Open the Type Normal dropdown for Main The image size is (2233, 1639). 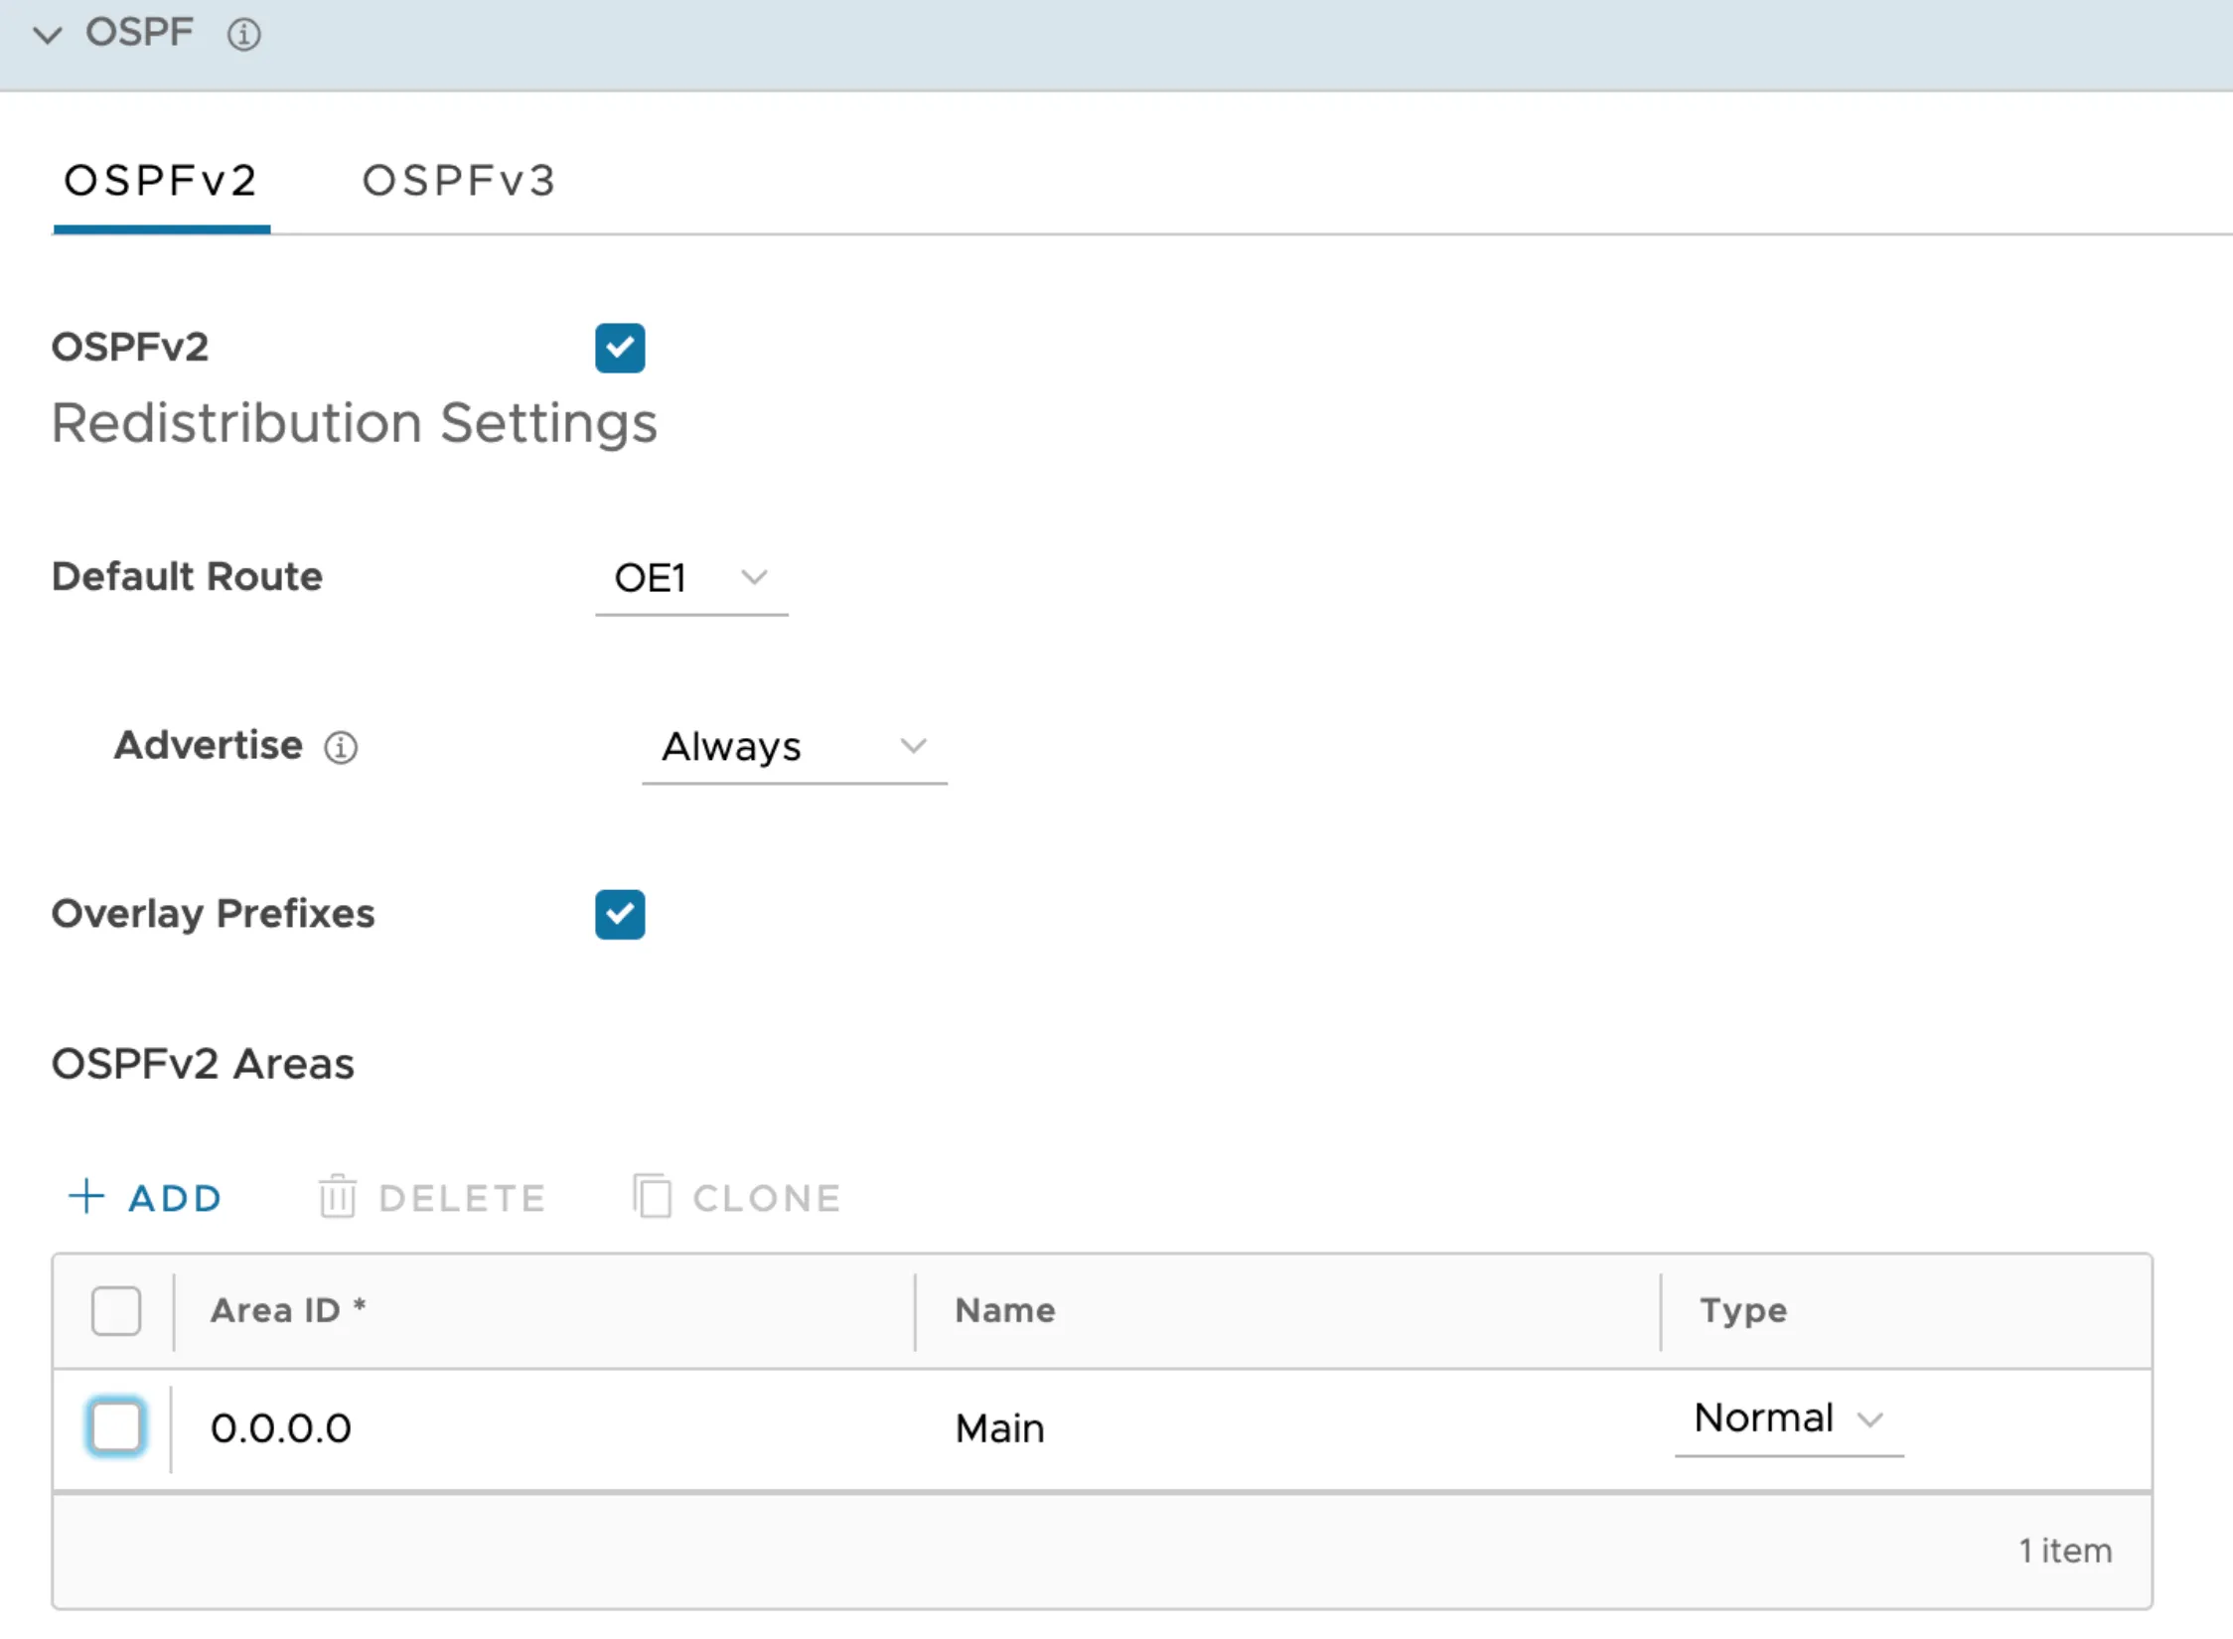tap(1788, 1420)
